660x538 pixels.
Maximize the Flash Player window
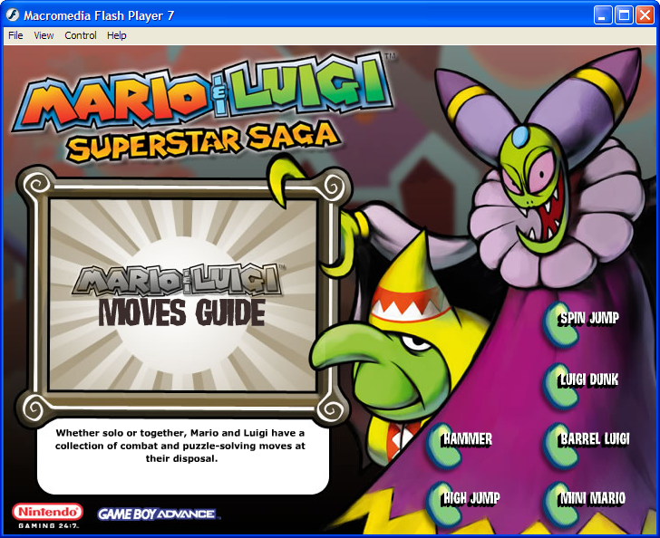point(624,15)
